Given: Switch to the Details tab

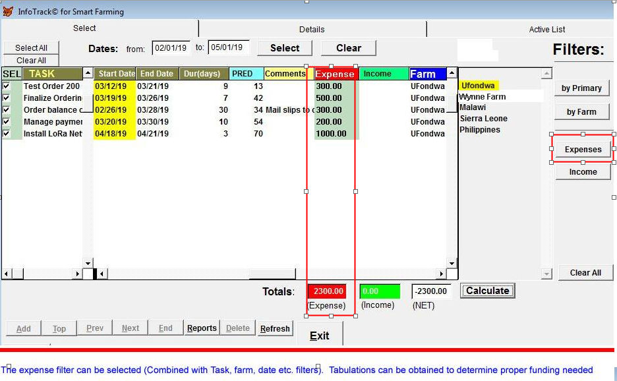Looking at the screenshot, I should click(312, 29).
